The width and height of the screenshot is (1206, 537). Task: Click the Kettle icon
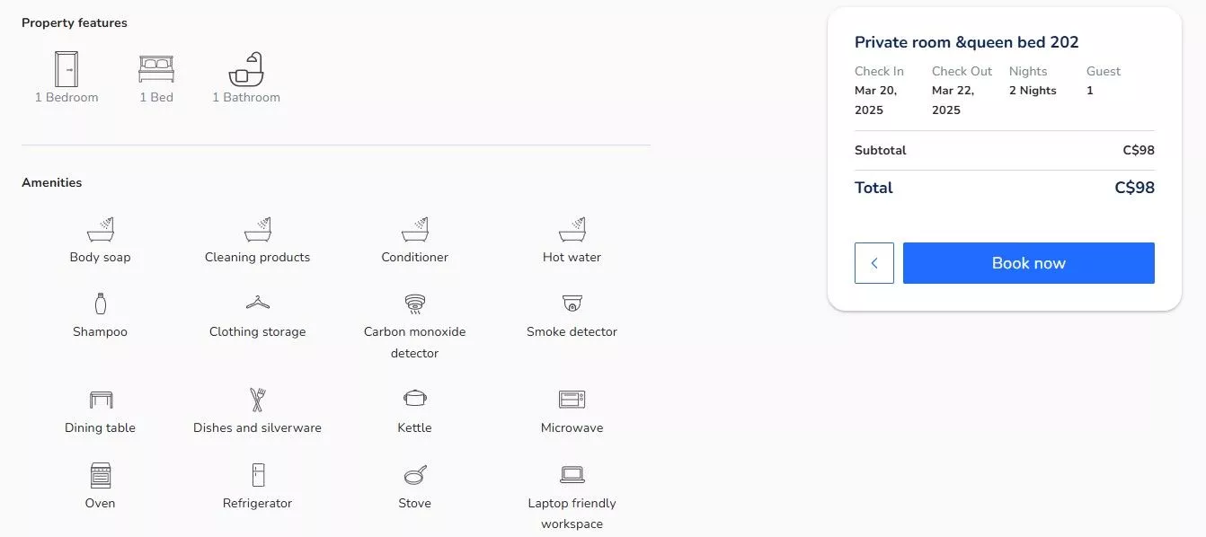pyautogui.click(x=414, y=398)
